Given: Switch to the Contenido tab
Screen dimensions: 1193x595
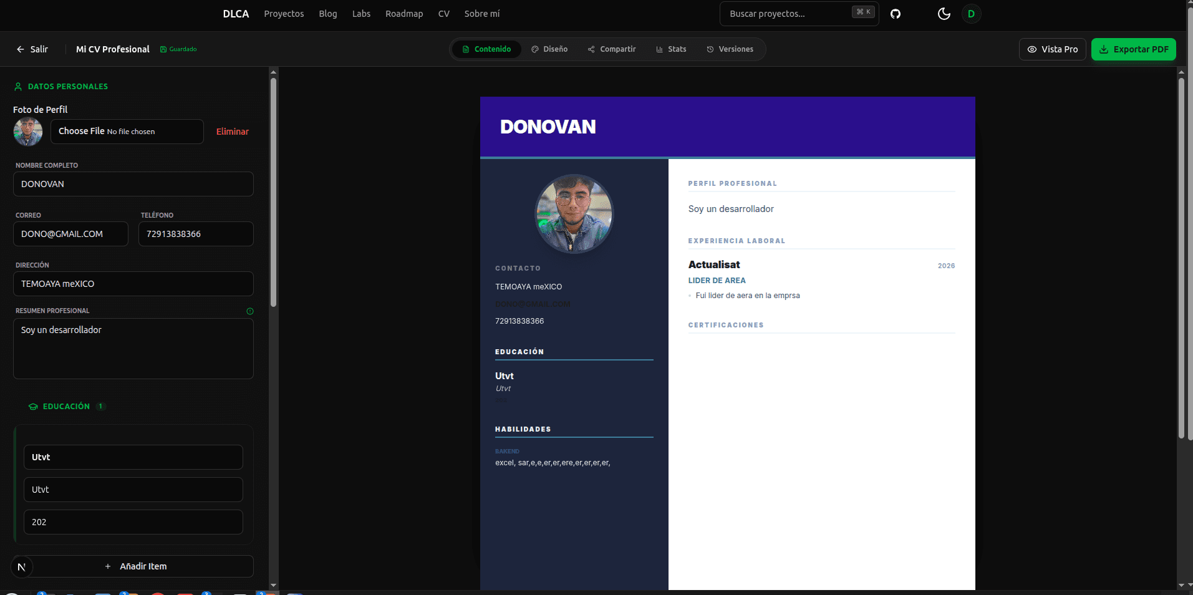Looking at the screenshot, I should click(x=486, y=49).
